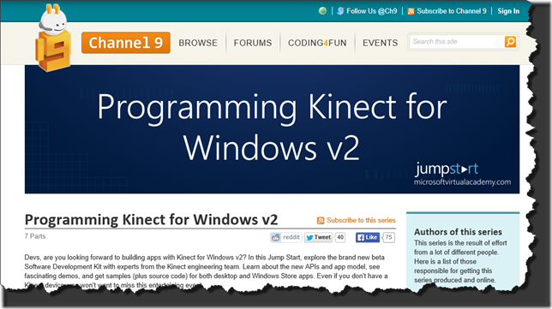Click the RSS icon next to Subscribe to this series
Image resolution: width=552 pixels, height=309 pixels.
tap(321, 221)
